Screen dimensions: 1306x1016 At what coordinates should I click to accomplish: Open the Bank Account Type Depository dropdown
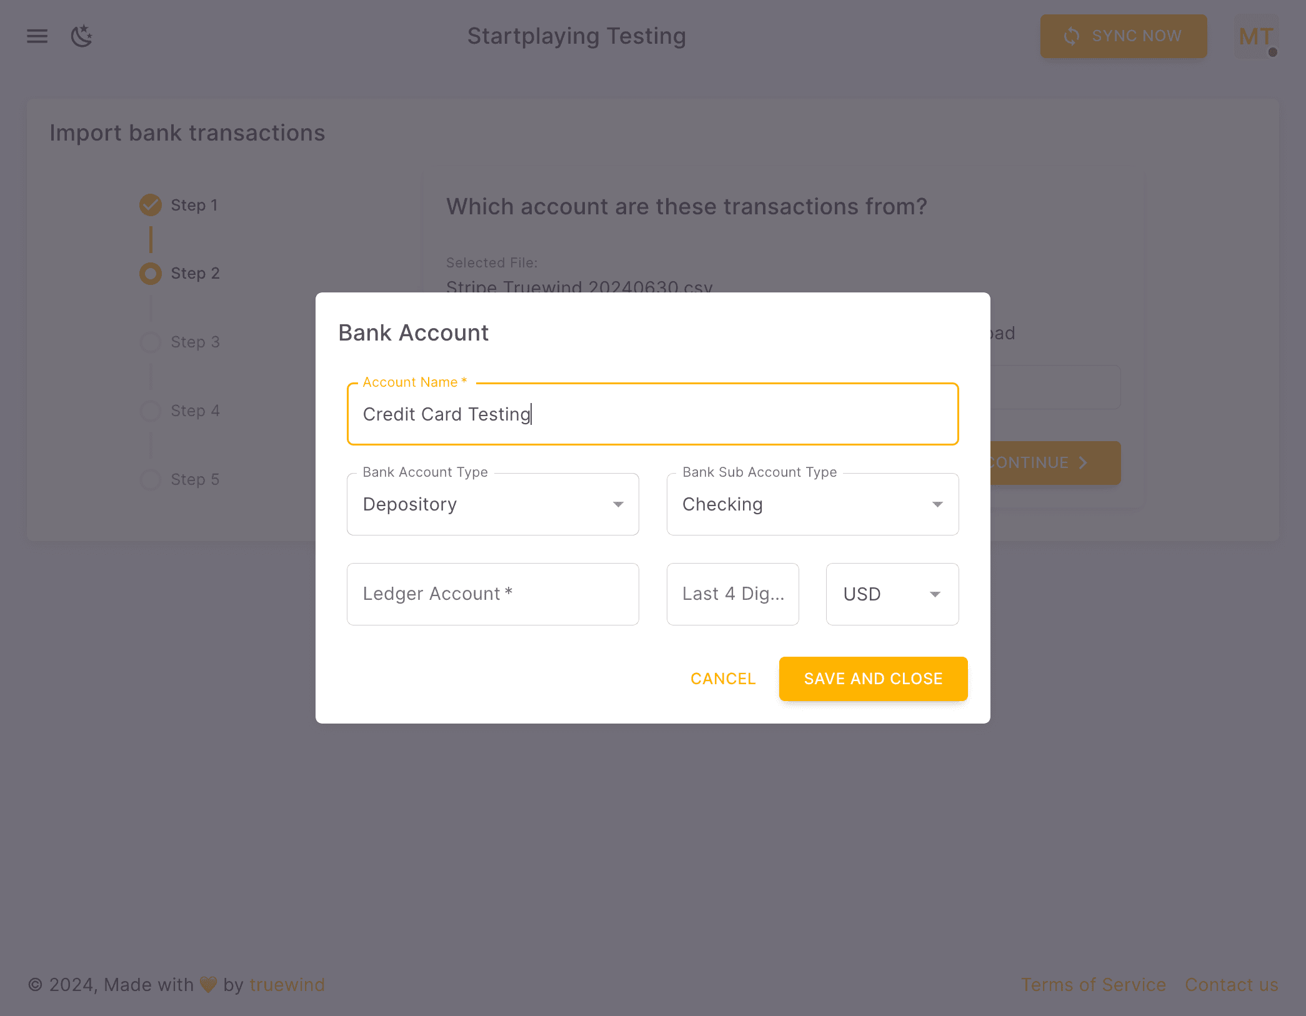coord(492,504)
